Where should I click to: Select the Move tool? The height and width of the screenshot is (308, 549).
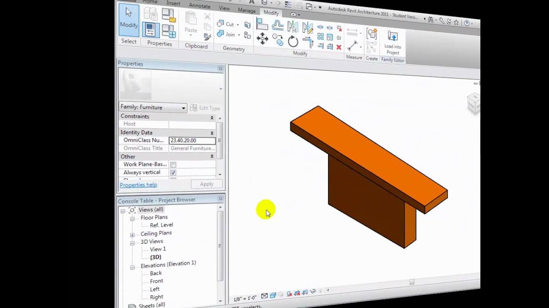[262, 38]
